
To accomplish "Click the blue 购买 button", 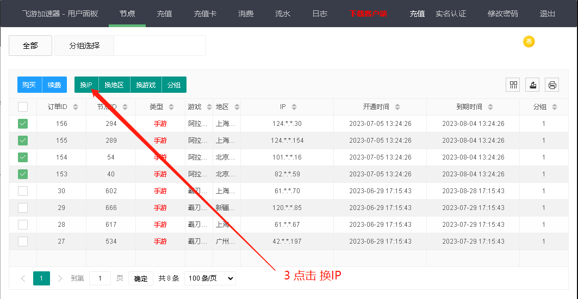I will tap(29, 85).
